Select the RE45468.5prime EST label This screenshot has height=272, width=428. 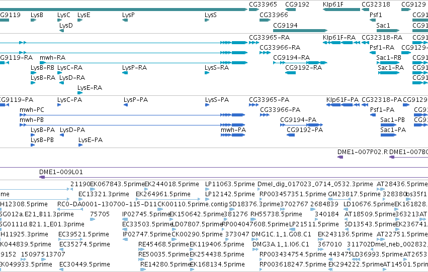pos(163,244)
